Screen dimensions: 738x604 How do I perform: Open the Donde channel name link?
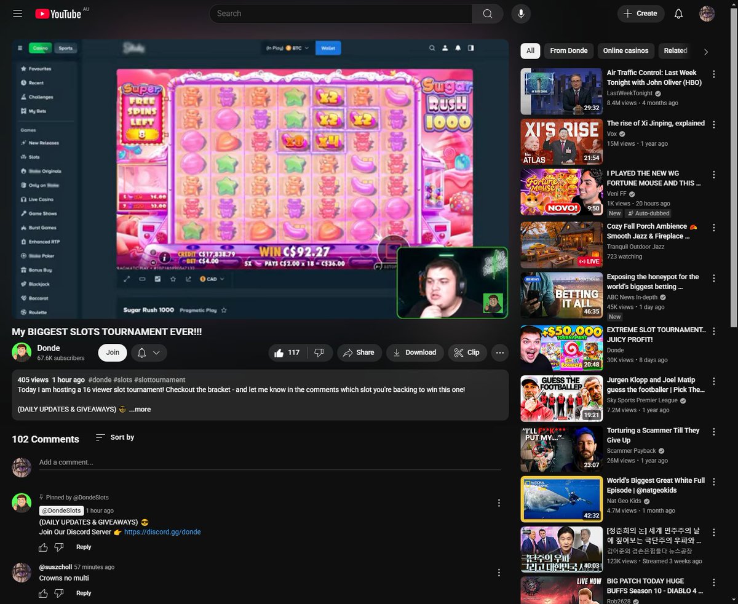coord(49,348)
